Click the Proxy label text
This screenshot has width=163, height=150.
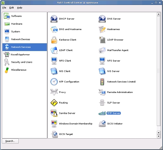[62, 92]
